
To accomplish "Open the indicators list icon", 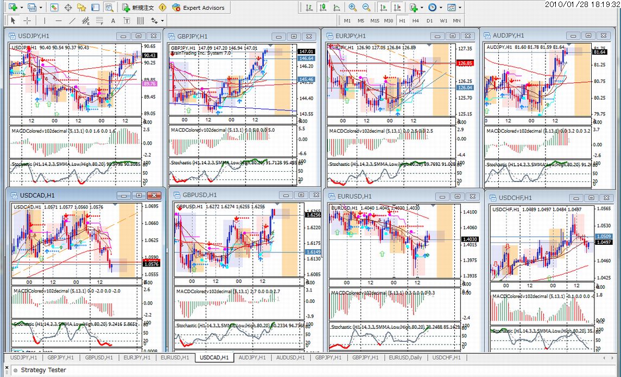I will 414,7.
